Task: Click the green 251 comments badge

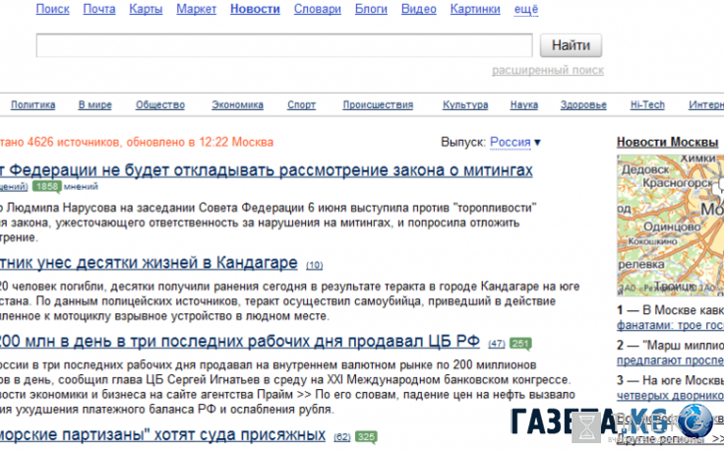Action: coord(520,344)
